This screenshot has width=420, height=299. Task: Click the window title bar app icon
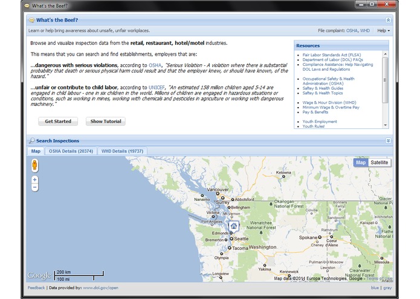[27, 5]
